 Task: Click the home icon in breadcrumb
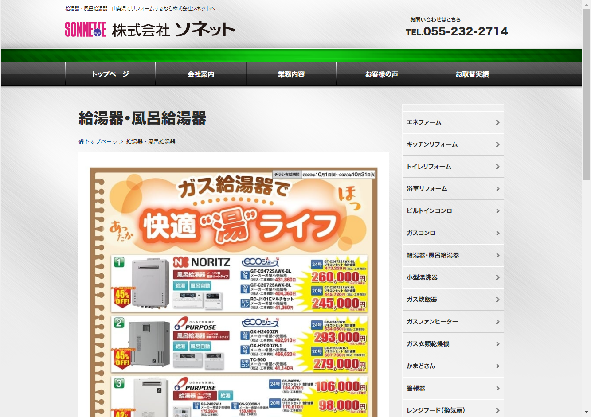click(x=81, y=142)
